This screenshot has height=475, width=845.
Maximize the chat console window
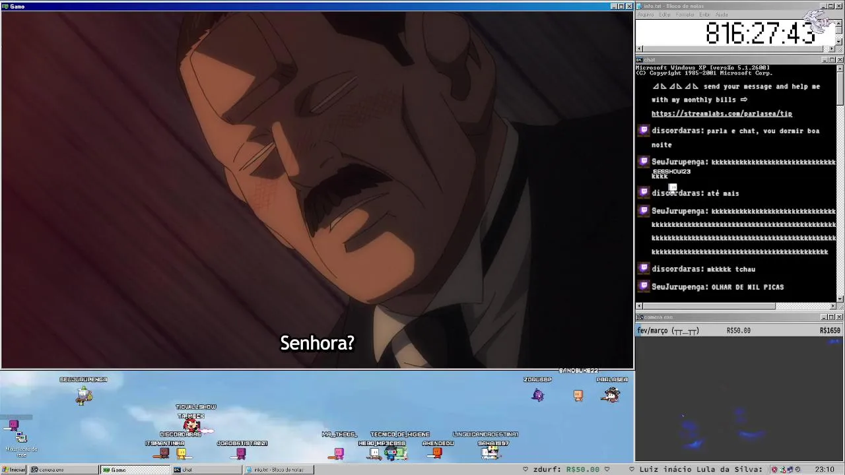[x=832, y=60]
